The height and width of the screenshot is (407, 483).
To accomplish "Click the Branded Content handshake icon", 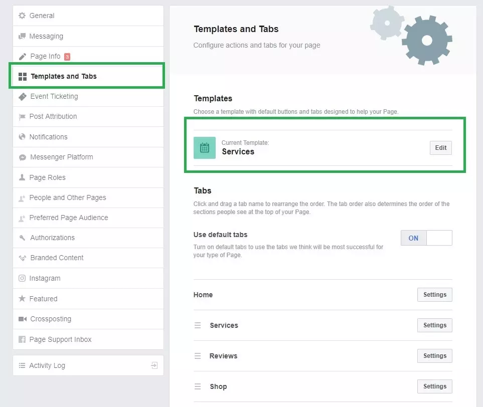I will [x=23, y=258].
